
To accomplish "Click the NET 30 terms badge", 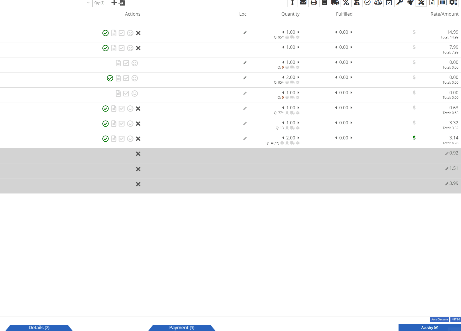I will click(x=456, y=319).
